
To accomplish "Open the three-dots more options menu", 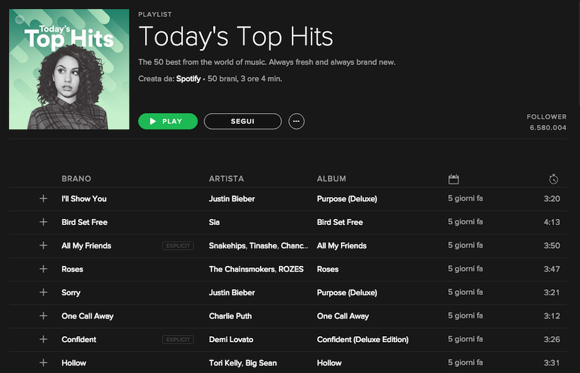I will click(x=297, y=121).
